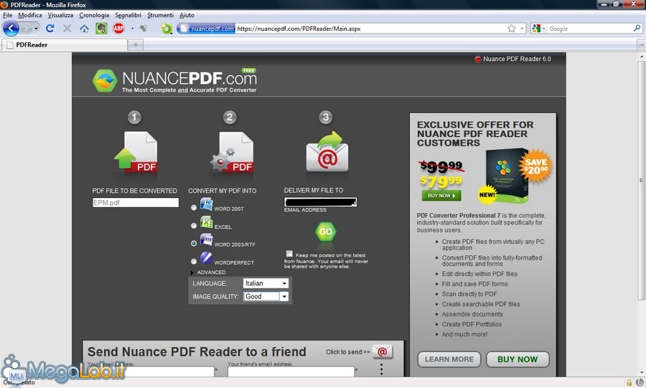Click the green circular toolbar icon

[x=166, y=29]
